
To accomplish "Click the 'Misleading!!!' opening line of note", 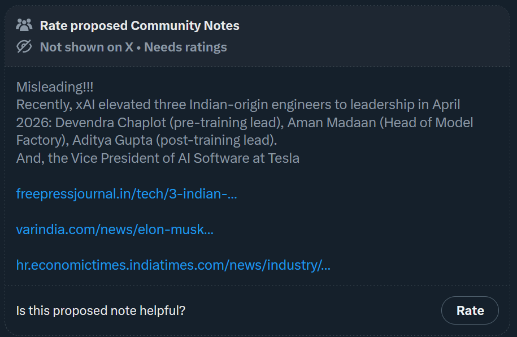I will pos(55,87).
